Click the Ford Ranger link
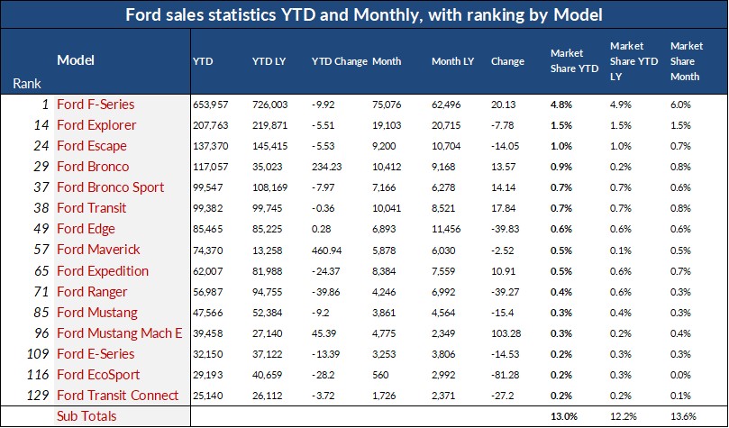Screen dimensions: 729x428 [92, 291]
